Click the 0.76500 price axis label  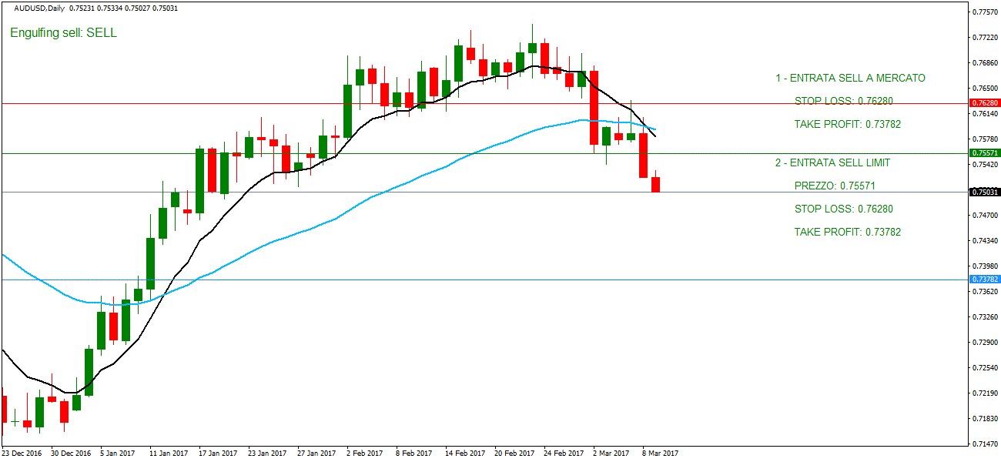pos(985,88)
